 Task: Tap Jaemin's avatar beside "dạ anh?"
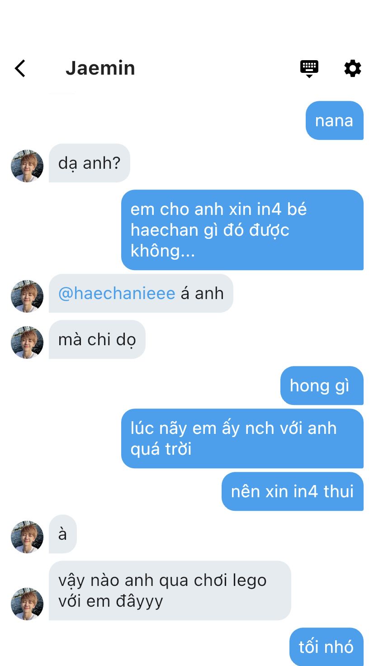pos(27,166)
